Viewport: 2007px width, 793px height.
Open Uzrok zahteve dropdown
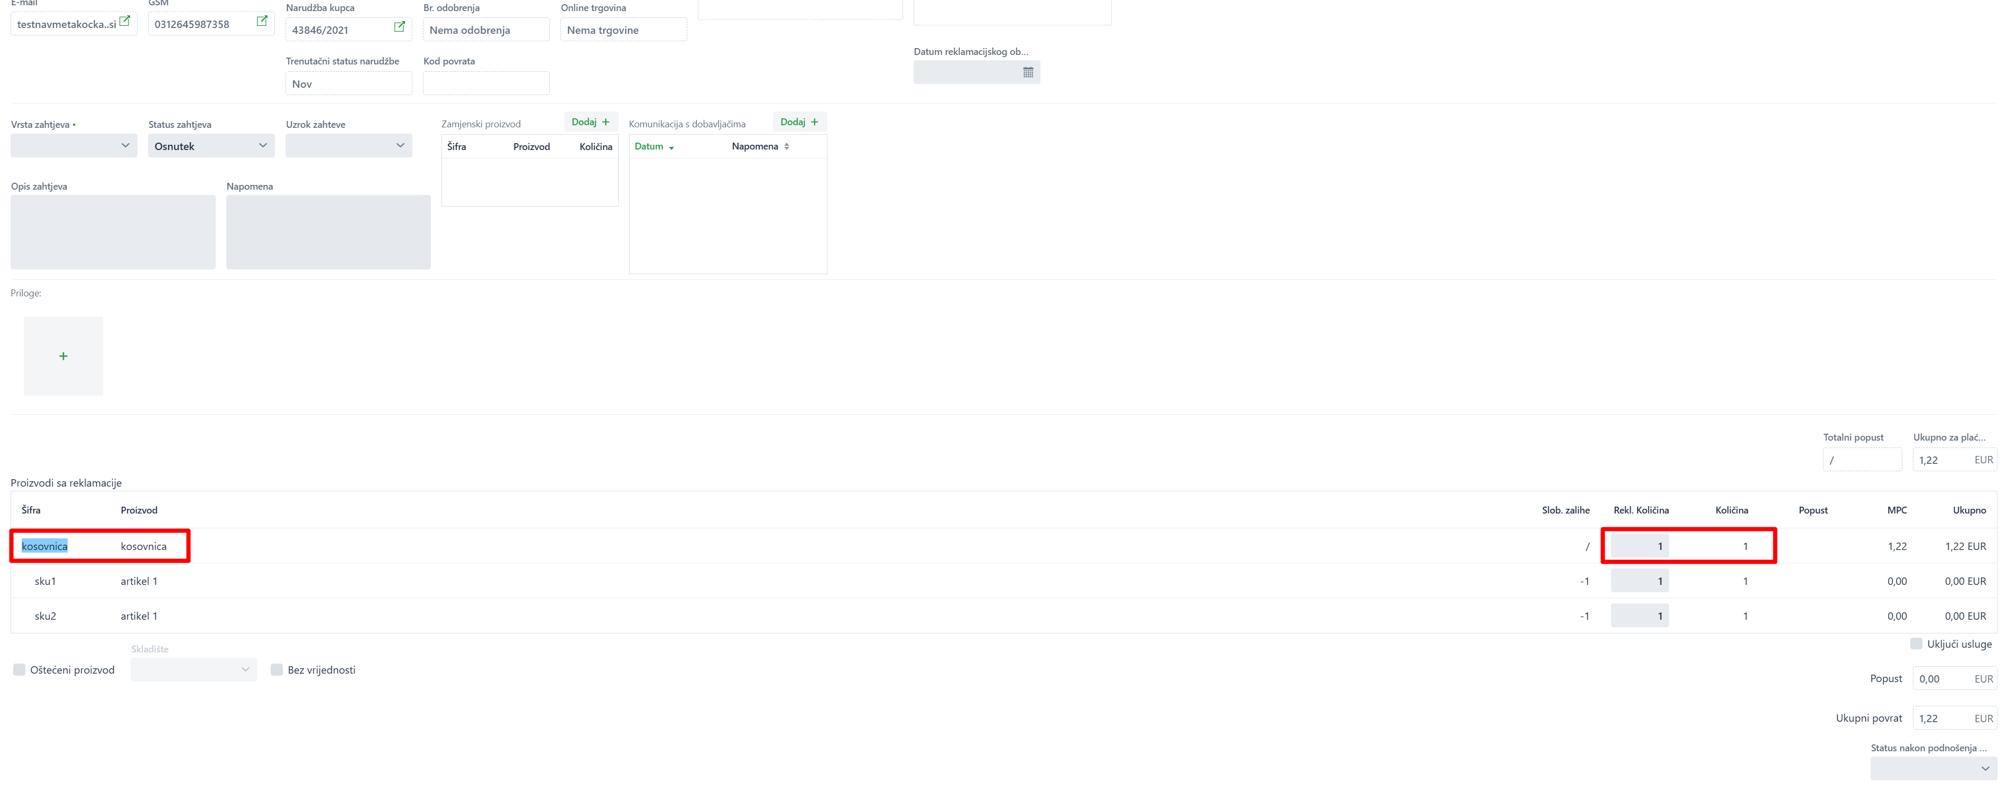pos(348,145)
